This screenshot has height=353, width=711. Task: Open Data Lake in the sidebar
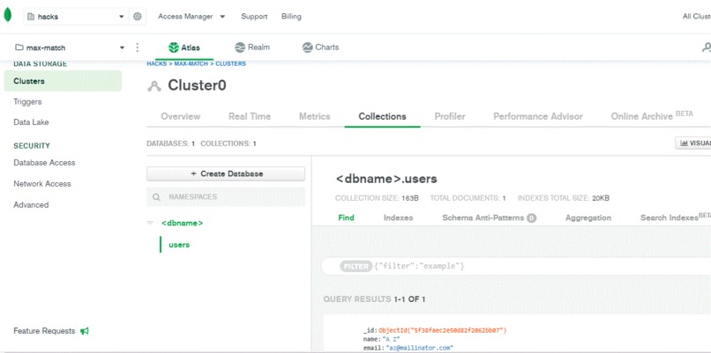click(x=31, y=122)
